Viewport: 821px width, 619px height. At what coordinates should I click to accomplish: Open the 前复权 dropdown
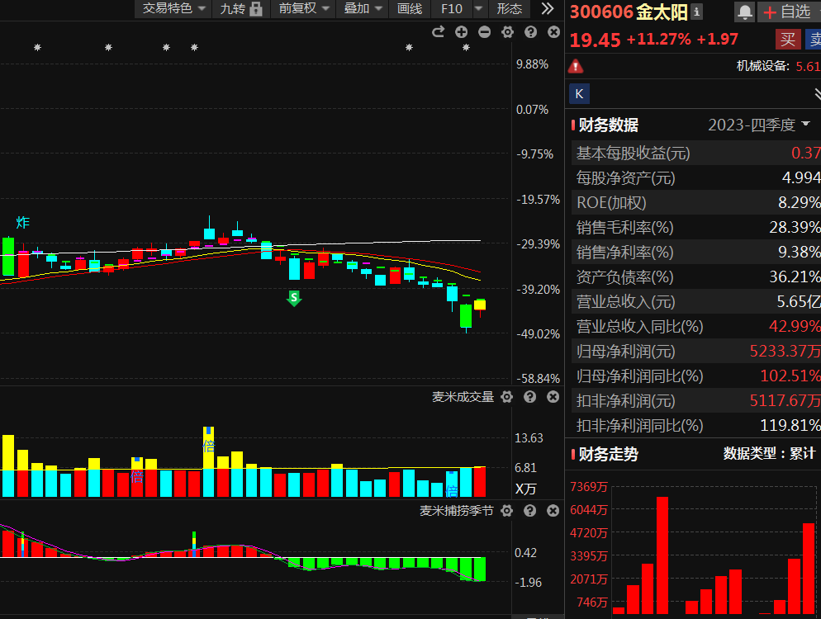[x=303, y=9]
